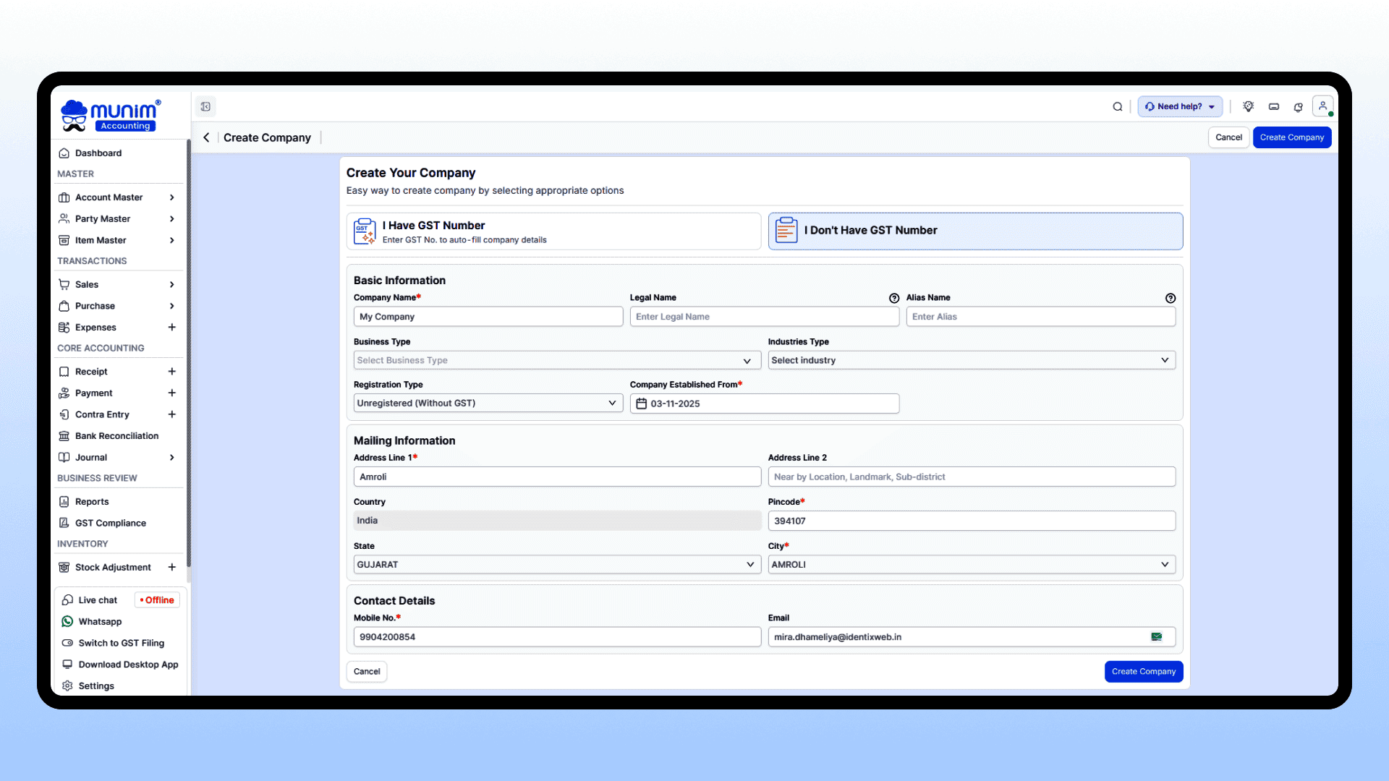Open the Select industry dropdown
Viewport: 1389px width, 781px height.
point(971,360)
